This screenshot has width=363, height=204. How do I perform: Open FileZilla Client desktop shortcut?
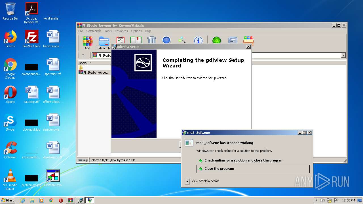tap(31, 39)
